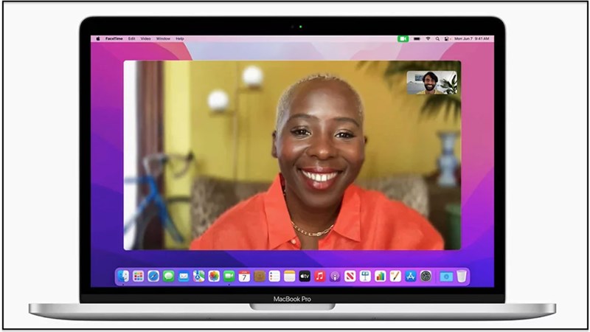
Task: Open Reminders from the dock
Action: click(274, 276)
